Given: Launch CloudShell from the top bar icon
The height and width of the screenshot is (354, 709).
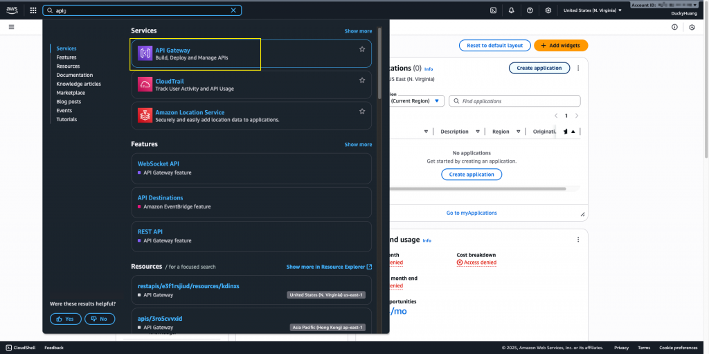Looking at the screenshot, I should click(x=493, y=10).
